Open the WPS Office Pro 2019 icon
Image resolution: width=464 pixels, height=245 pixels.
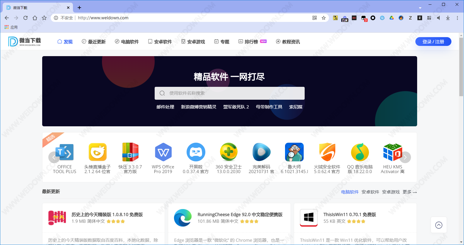[x=163, y=152]
